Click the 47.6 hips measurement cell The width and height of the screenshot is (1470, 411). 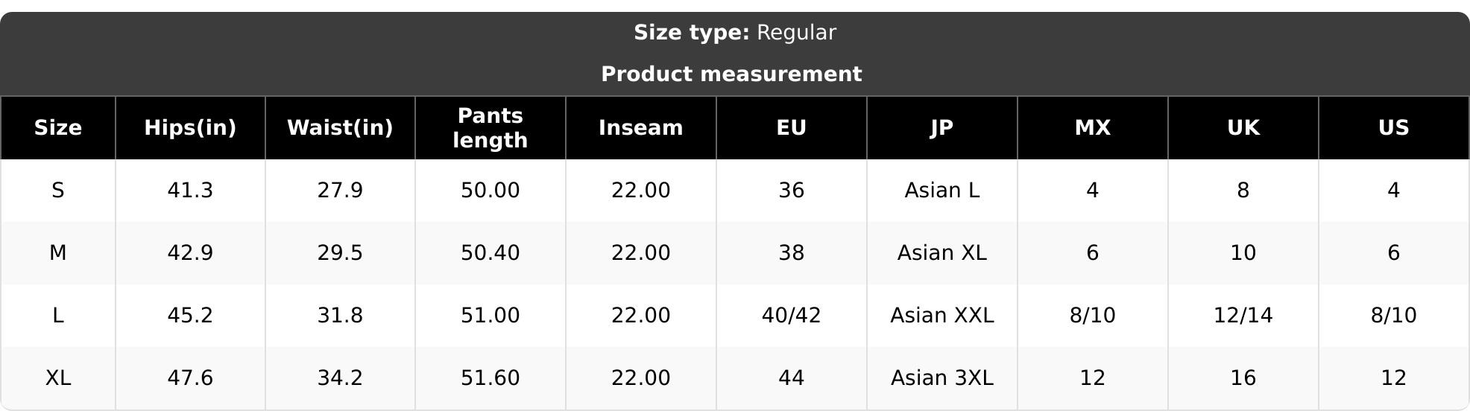pyautogui.click(x=190, y=378)
